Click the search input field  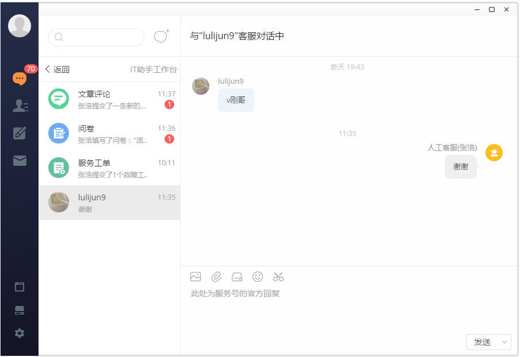[x=96, y=37]
